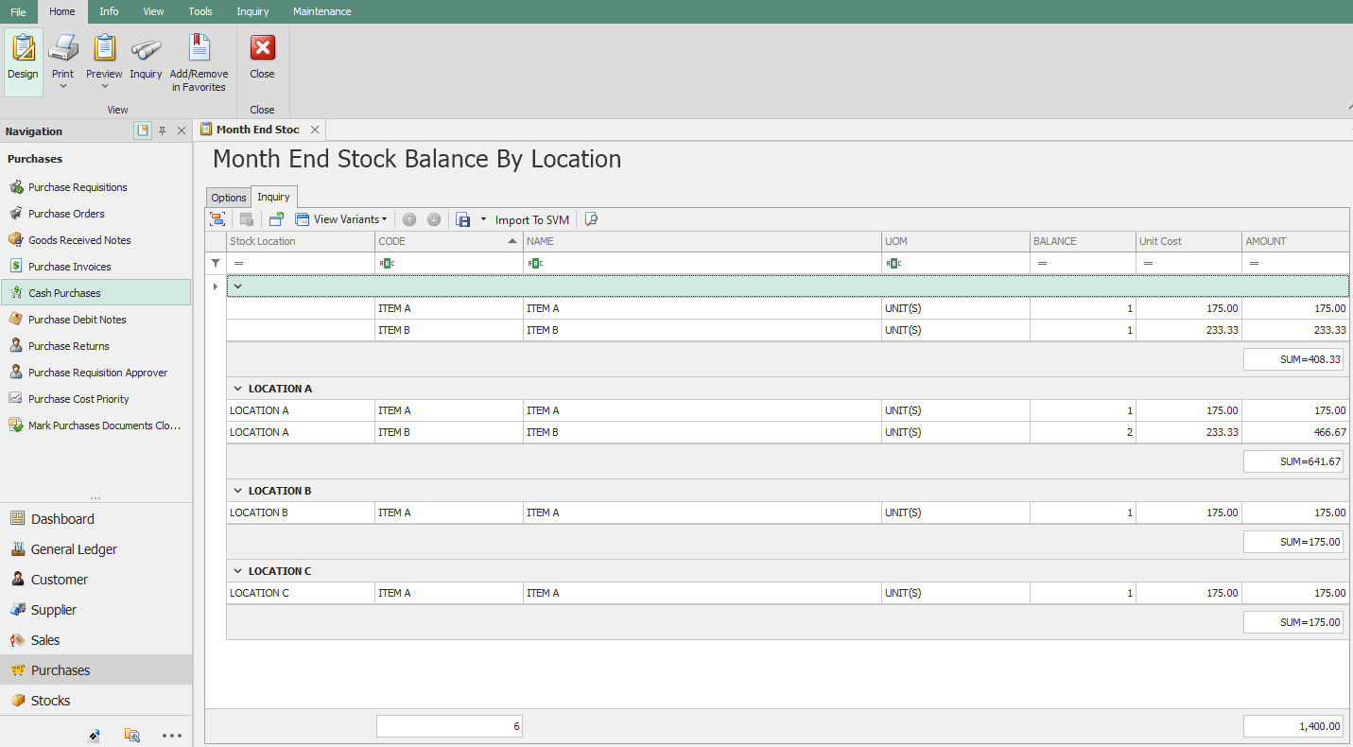Click the red Close ribbon button
The width and height of the screenshot is (1353, 747).
click(x=262, y=58)
